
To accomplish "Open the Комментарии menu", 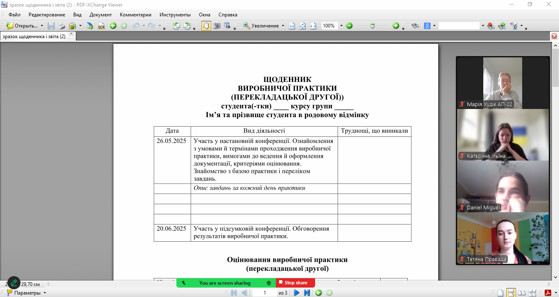I will tap(135, 15).
